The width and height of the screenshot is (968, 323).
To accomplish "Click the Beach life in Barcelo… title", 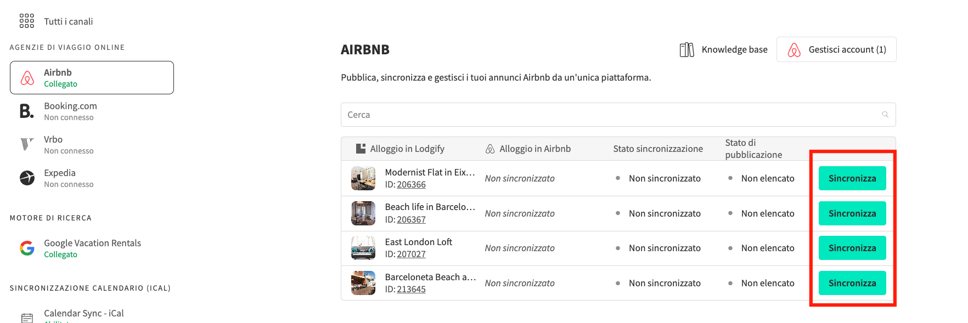I will pyautogui.click(x=430, y=207).
